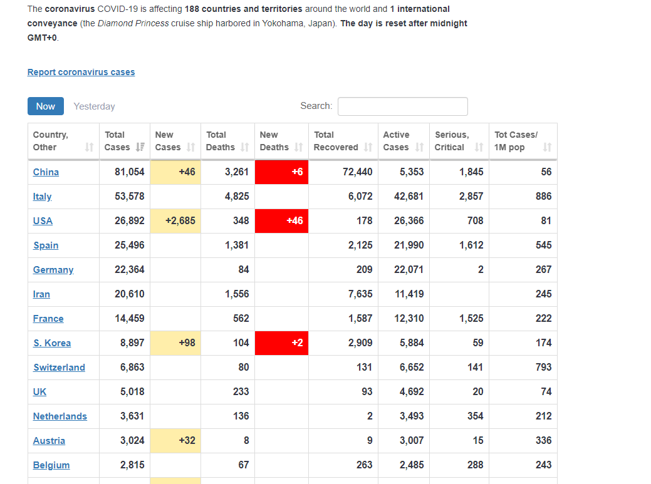This screenshot has height=484, width=651.
Task: Open the Switzerland country link
Action: 59,368
